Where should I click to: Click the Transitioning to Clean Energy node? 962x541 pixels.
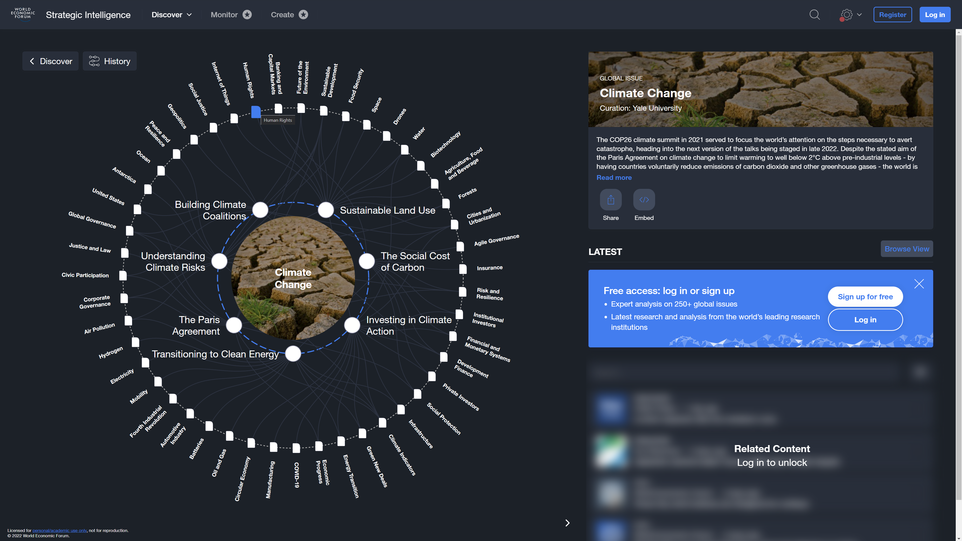click(x=293, y=354)
